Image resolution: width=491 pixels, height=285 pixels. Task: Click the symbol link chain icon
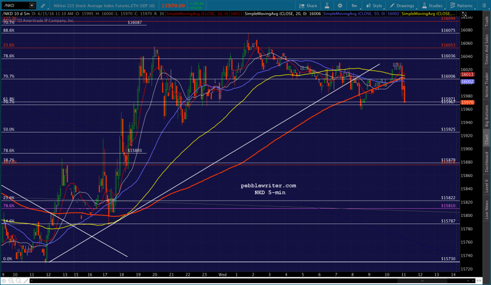tap(43, 6)
